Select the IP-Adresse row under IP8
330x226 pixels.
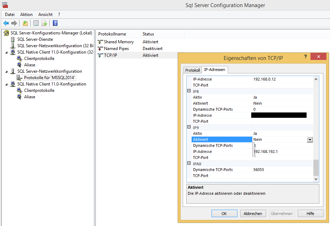pyautogui.click(x=252, y=115)
